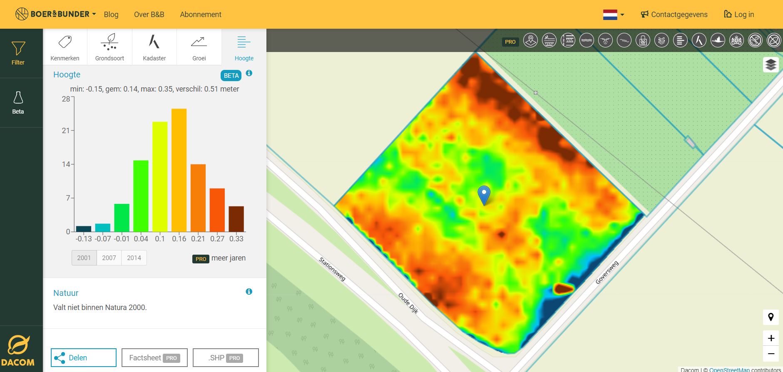
Task: Zoom out on the map
Action: (771, 354)
